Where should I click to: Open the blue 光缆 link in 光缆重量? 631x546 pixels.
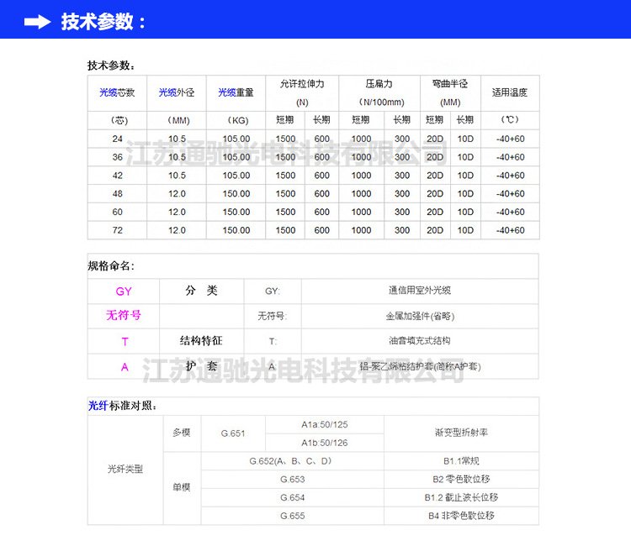(226, 92)
